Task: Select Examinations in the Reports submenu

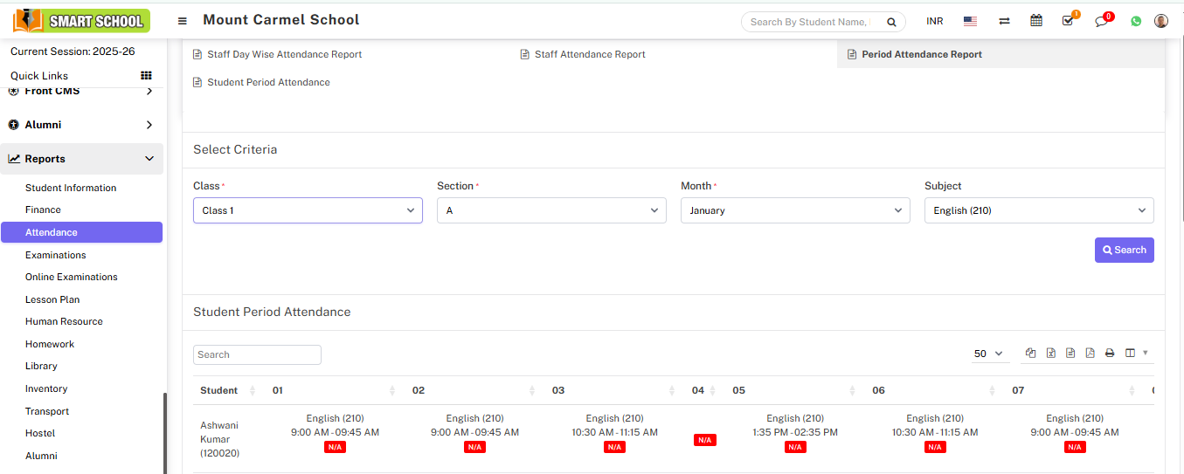Action: [56, 255]
